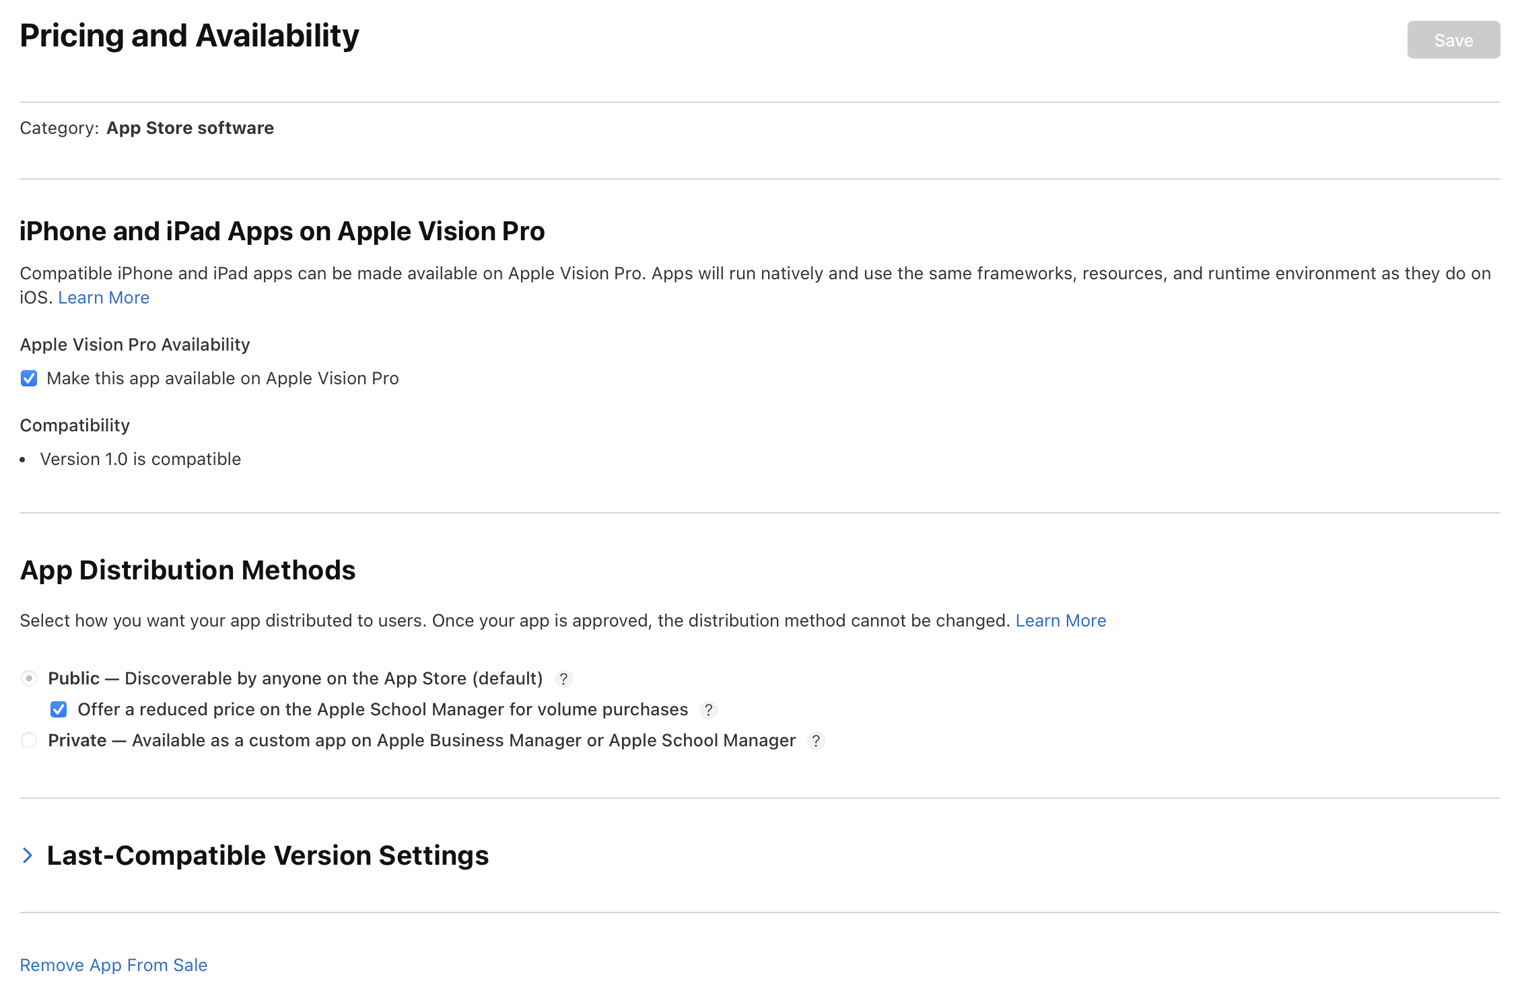Open help for the Private distribution option
Screen dimensions: 1524x1000
pyautogui.click(x=817, y=741)
